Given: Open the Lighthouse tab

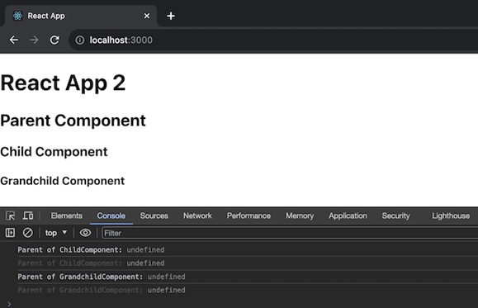Looking at the screenshot, I should click(451, 216).
